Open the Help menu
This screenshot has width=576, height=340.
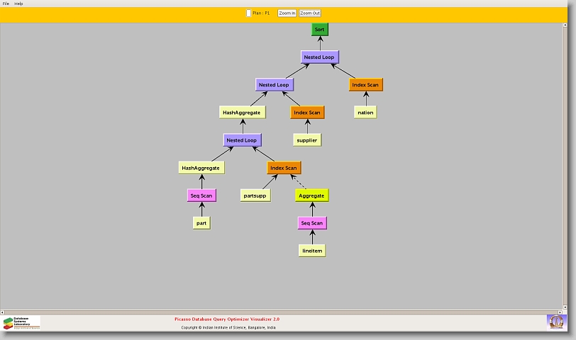(x=18, y=4)
